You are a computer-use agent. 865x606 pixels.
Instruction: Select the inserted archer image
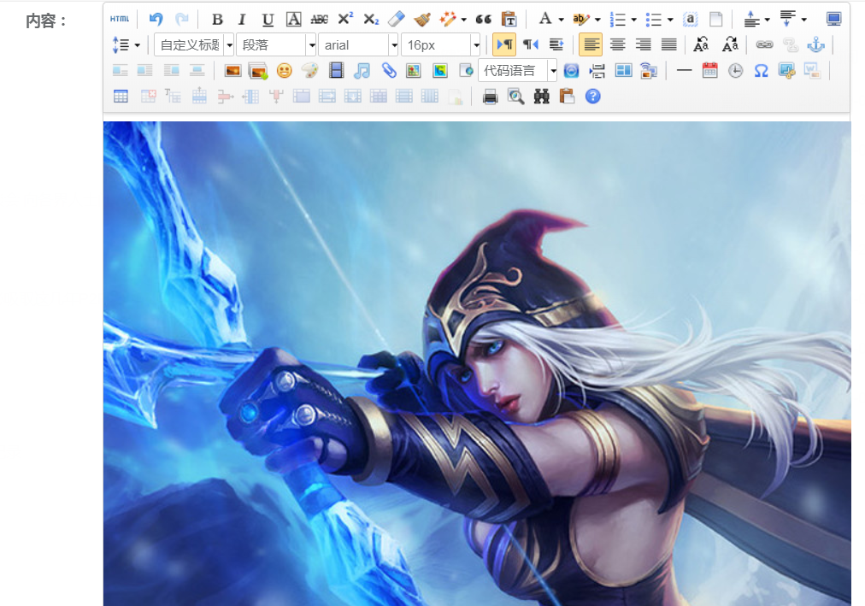(x=477, y=363)
